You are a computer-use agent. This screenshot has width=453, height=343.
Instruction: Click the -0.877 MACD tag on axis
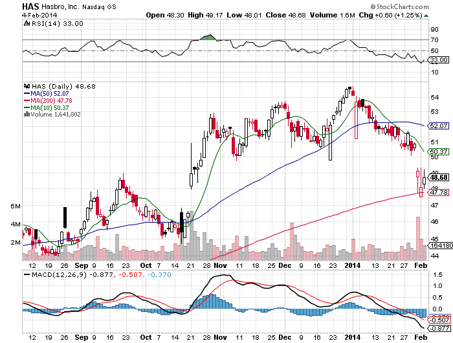coord(439,329)
